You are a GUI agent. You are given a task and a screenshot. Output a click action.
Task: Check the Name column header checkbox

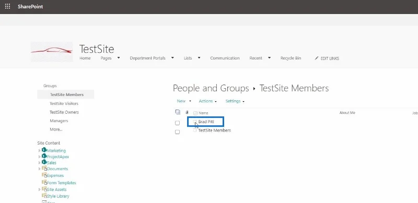(195, 113)
